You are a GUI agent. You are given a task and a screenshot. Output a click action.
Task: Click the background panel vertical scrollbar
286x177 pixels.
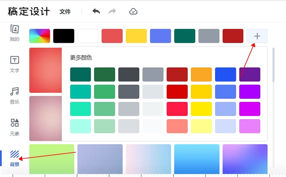click(274, 65)
